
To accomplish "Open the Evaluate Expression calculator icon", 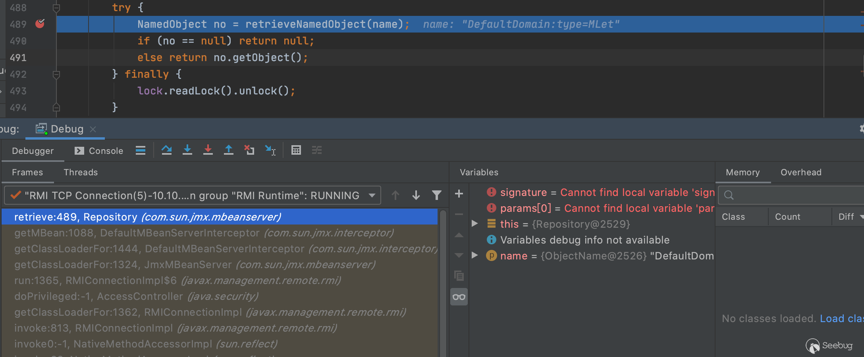I will (x=296, y=150).
